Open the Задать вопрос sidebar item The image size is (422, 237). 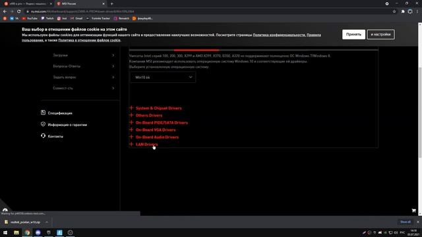84,77
